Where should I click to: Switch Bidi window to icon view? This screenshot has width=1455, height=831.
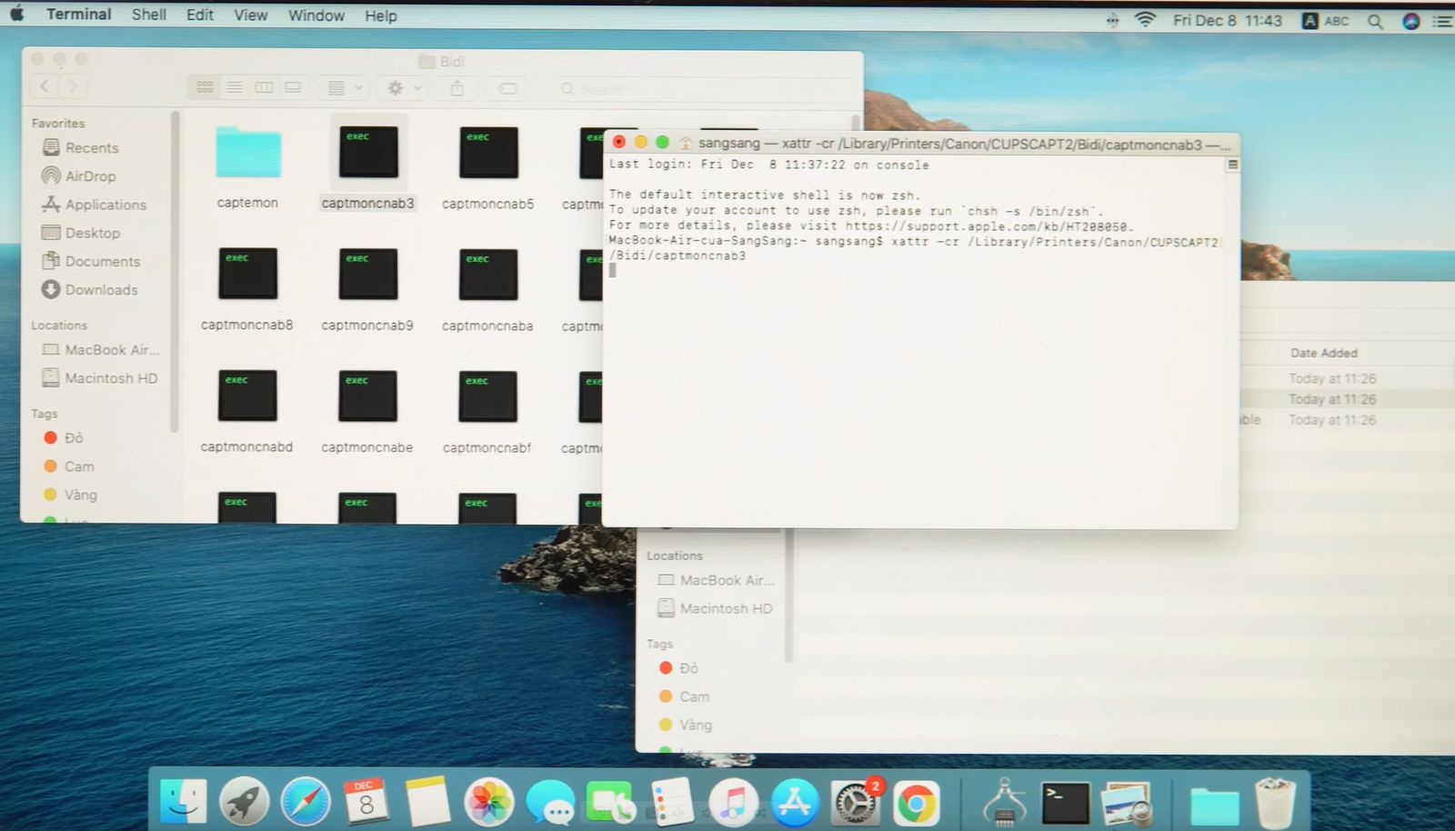(205, 87)
